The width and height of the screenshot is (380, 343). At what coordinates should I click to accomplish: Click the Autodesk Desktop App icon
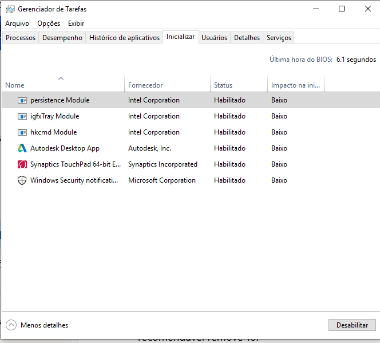22,148
